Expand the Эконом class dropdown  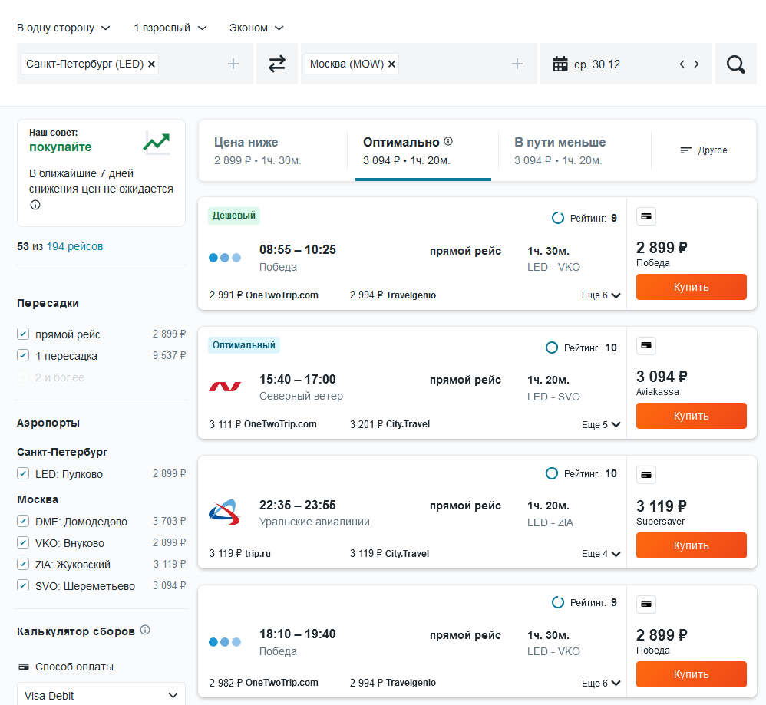256,28
